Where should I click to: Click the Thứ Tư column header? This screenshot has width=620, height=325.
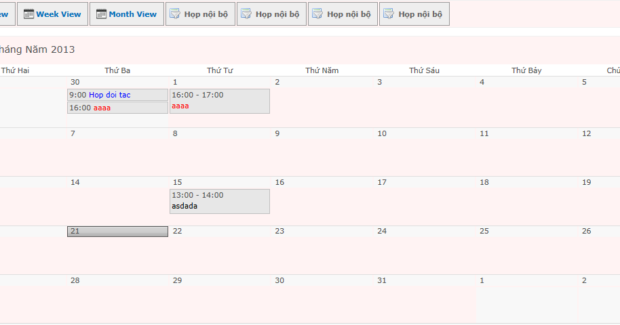coord(220,70)
